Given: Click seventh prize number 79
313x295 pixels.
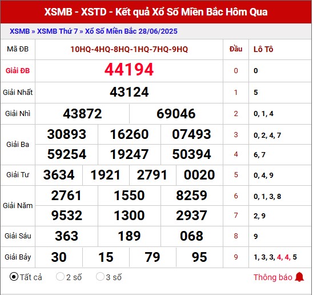Looking at the screenshot, I should pos(153,257).
